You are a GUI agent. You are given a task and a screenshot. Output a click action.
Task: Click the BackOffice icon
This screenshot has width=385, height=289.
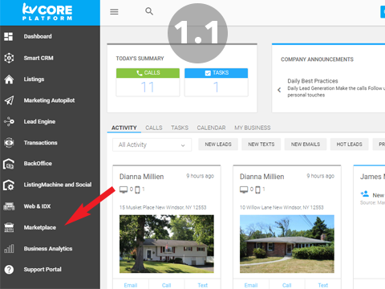(x=9, y=164)
